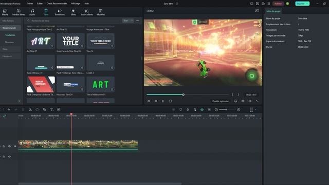Click the Exporter button
329x185 pixels.
click(302, 4)
